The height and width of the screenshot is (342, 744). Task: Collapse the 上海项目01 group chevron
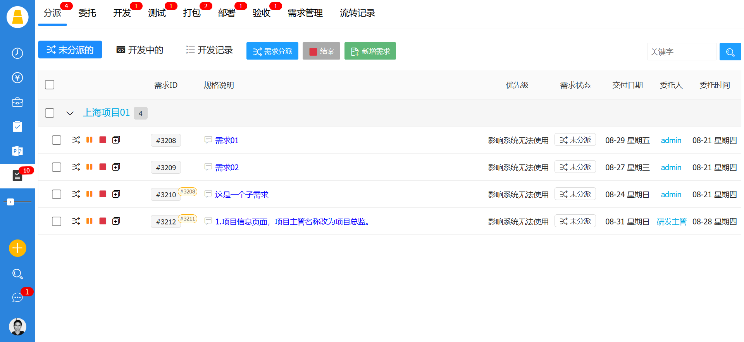point(70,113)
